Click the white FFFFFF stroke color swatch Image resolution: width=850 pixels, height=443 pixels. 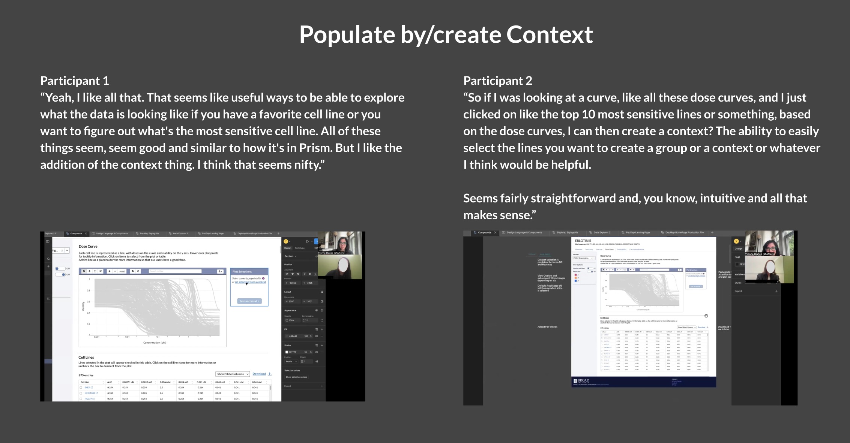click(x=287, y=352)
